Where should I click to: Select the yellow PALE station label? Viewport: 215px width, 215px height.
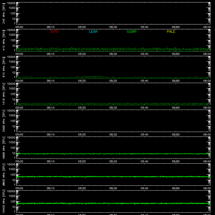click(x=171, y=31)
